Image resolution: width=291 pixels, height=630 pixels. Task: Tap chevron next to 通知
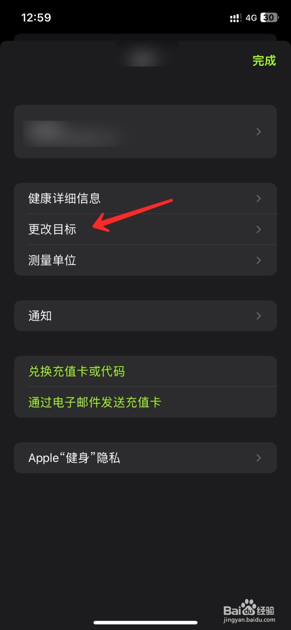[259, 316]
